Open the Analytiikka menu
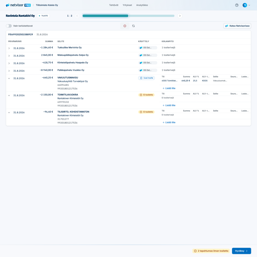 [x=142, y=5]
